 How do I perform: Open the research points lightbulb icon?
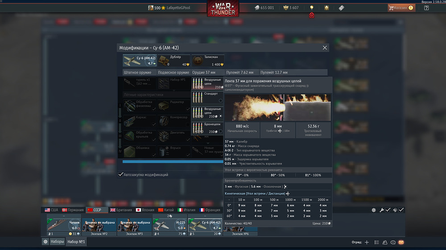click(x=312, y=8)
